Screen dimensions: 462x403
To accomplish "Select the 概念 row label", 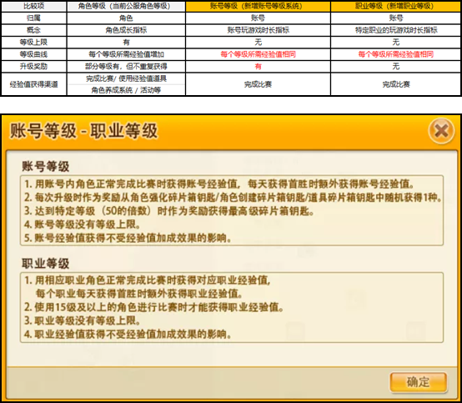I will tap(34, 30).
